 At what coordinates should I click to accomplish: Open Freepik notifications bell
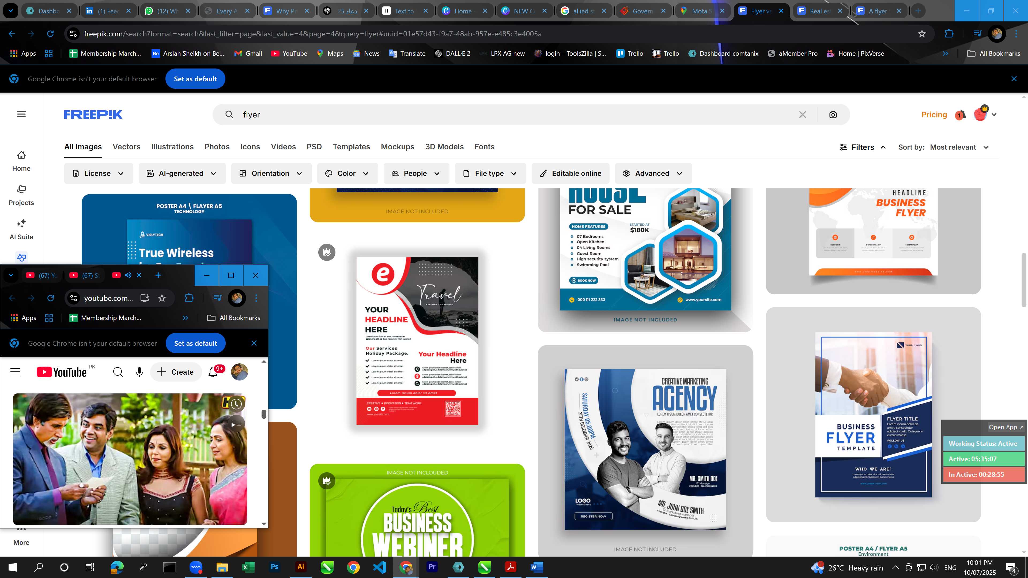coord(960,115)
